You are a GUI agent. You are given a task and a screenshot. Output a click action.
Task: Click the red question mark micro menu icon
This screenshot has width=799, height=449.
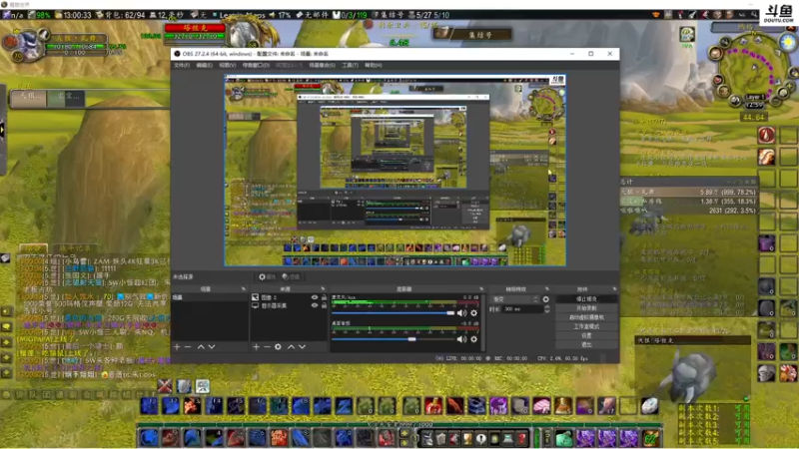pyautogui.click(x=521, y=438)
